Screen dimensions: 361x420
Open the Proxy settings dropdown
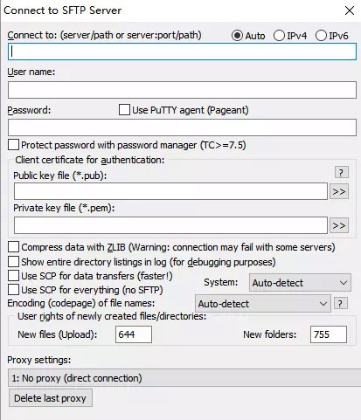click(184, 378)
